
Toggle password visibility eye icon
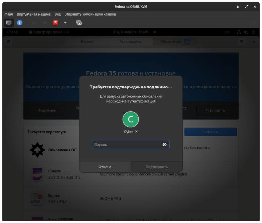click(165, 145)
